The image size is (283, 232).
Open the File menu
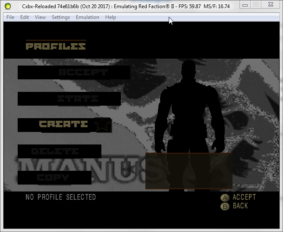pyautogui.click(x=10, y=17)
